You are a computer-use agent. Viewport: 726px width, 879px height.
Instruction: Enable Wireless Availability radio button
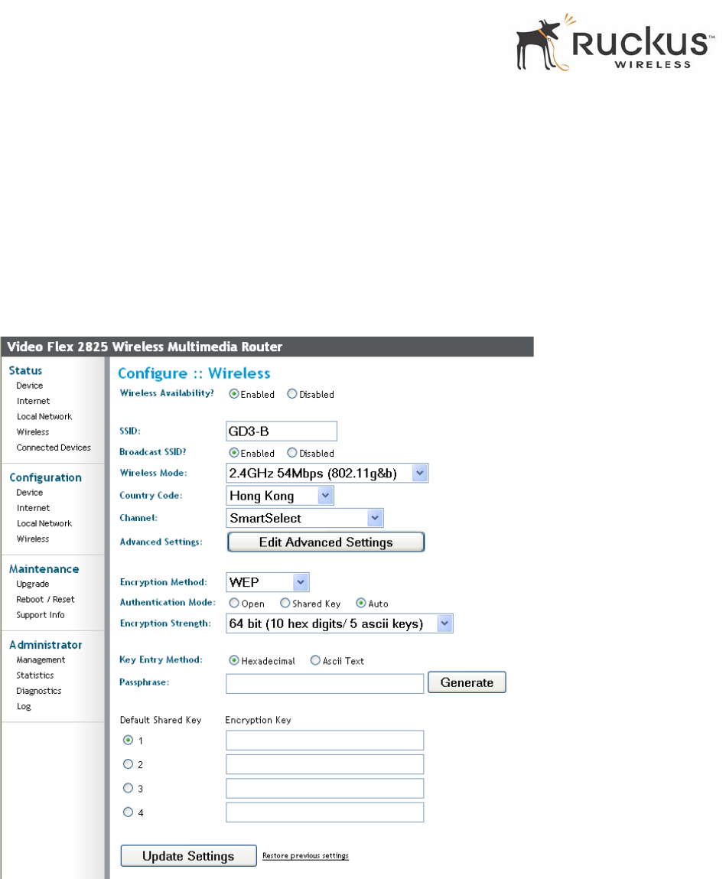(234, 394)
